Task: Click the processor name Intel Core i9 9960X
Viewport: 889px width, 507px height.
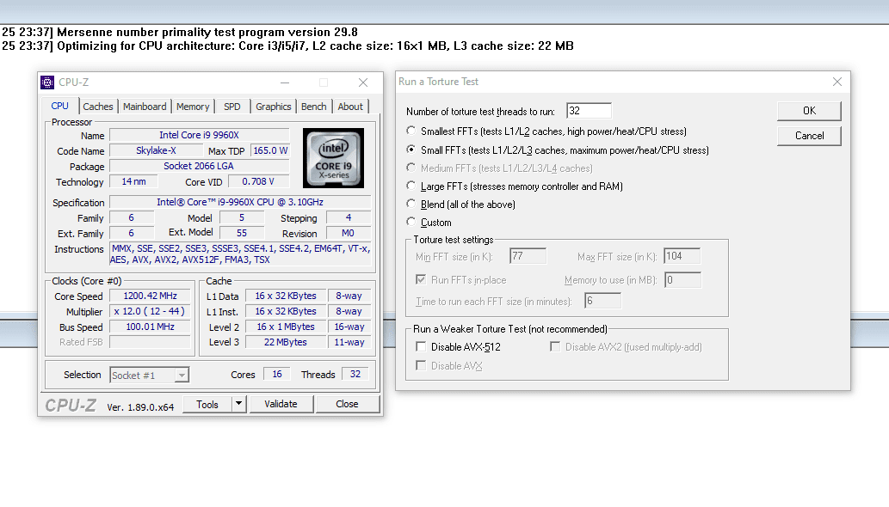Action: click(199, 135)
